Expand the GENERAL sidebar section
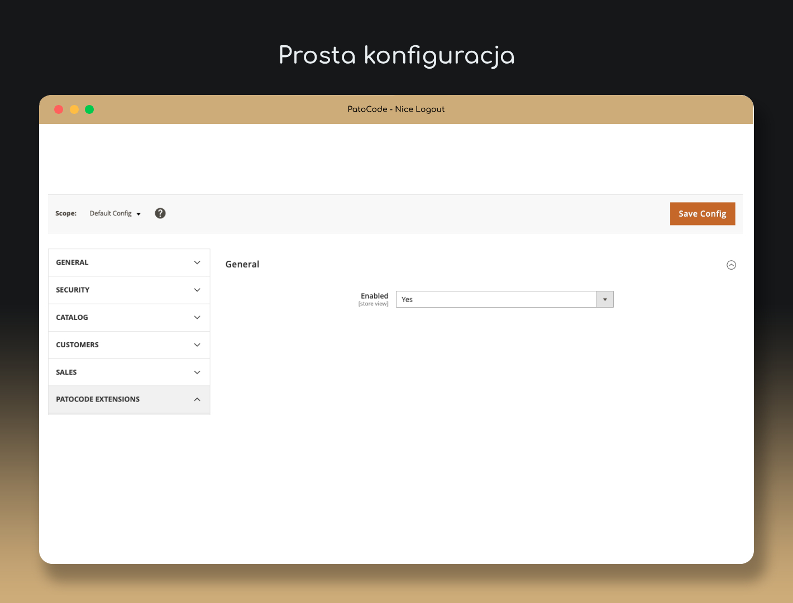 point(128,262)
